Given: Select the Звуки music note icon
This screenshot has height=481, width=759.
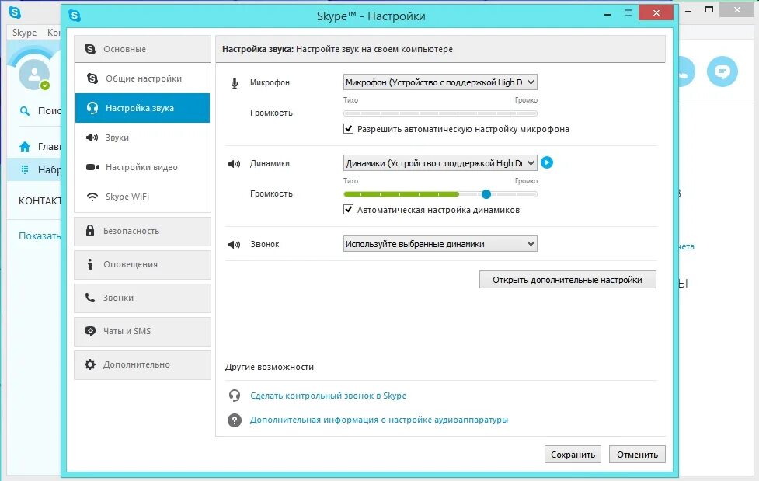Looking at the screenshot, I should click(x=92, y=138).
